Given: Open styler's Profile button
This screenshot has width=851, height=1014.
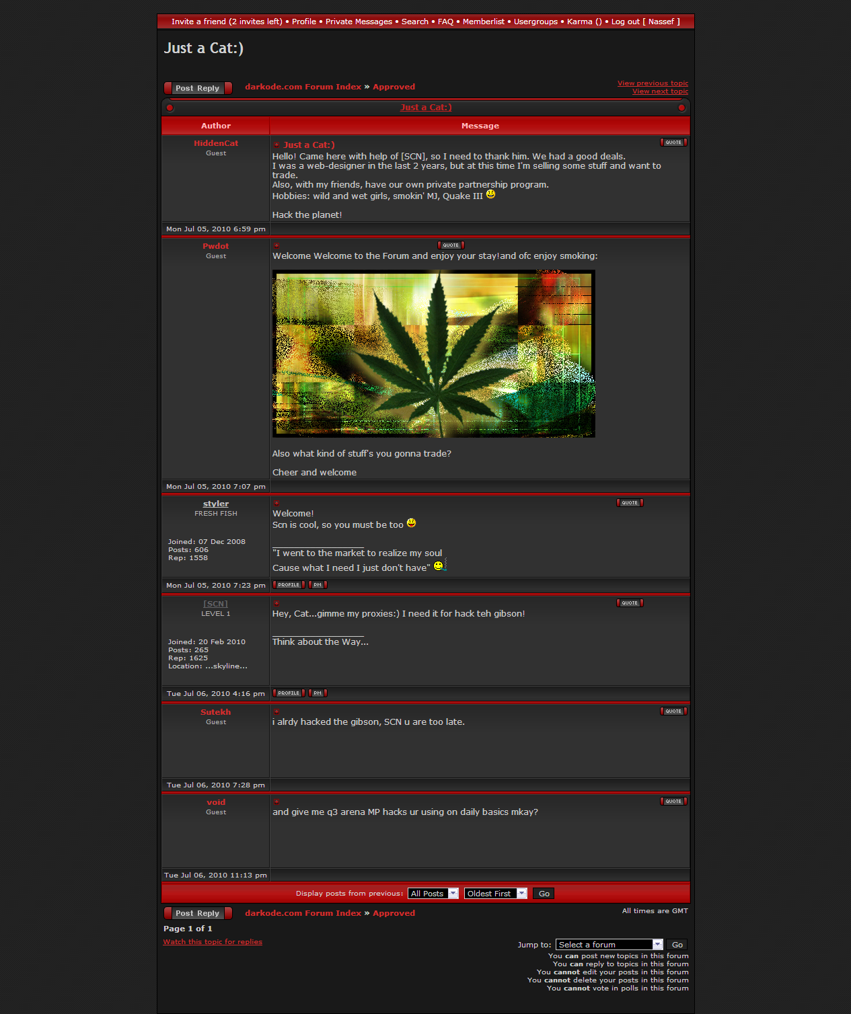Looking at the screenshot, I should click(289, 585).
